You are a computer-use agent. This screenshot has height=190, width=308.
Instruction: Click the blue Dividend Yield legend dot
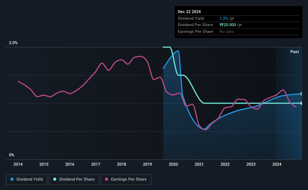(12, 179)
